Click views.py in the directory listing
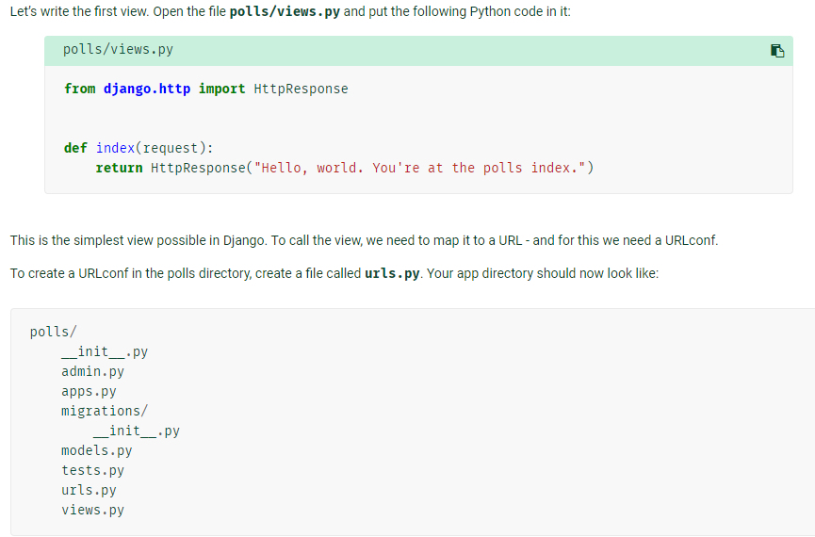The image size is (815, 537). pos(92,510)
